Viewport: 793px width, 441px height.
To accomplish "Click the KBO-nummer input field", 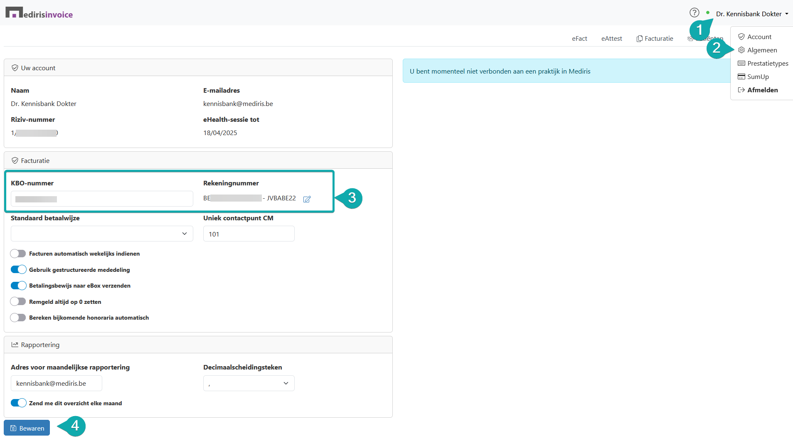I will tap(102, 199).
